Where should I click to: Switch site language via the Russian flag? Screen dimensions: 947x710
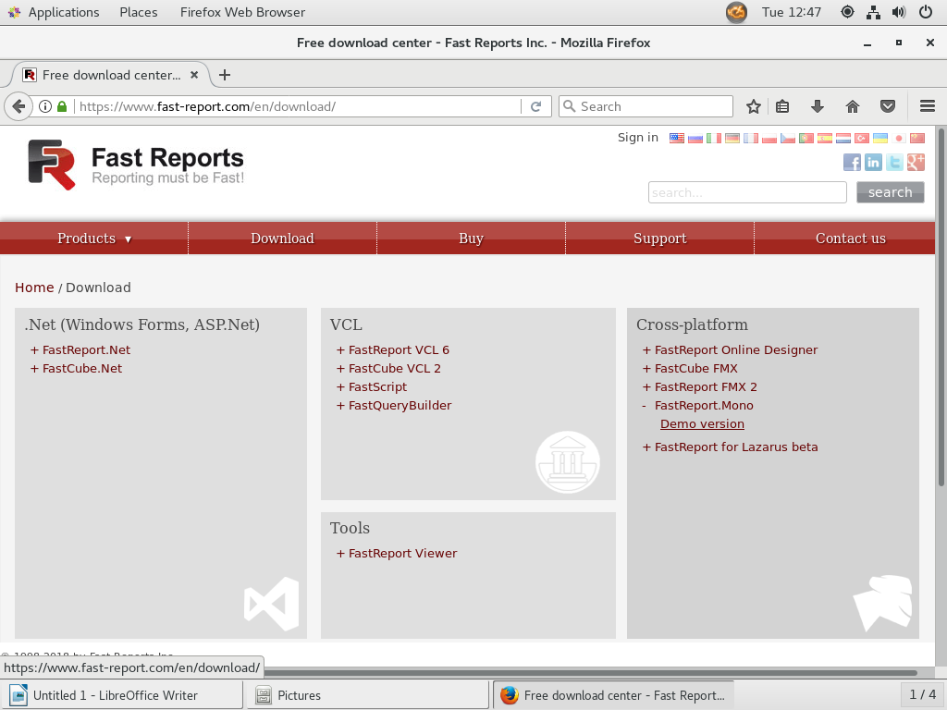coord(695,139)
